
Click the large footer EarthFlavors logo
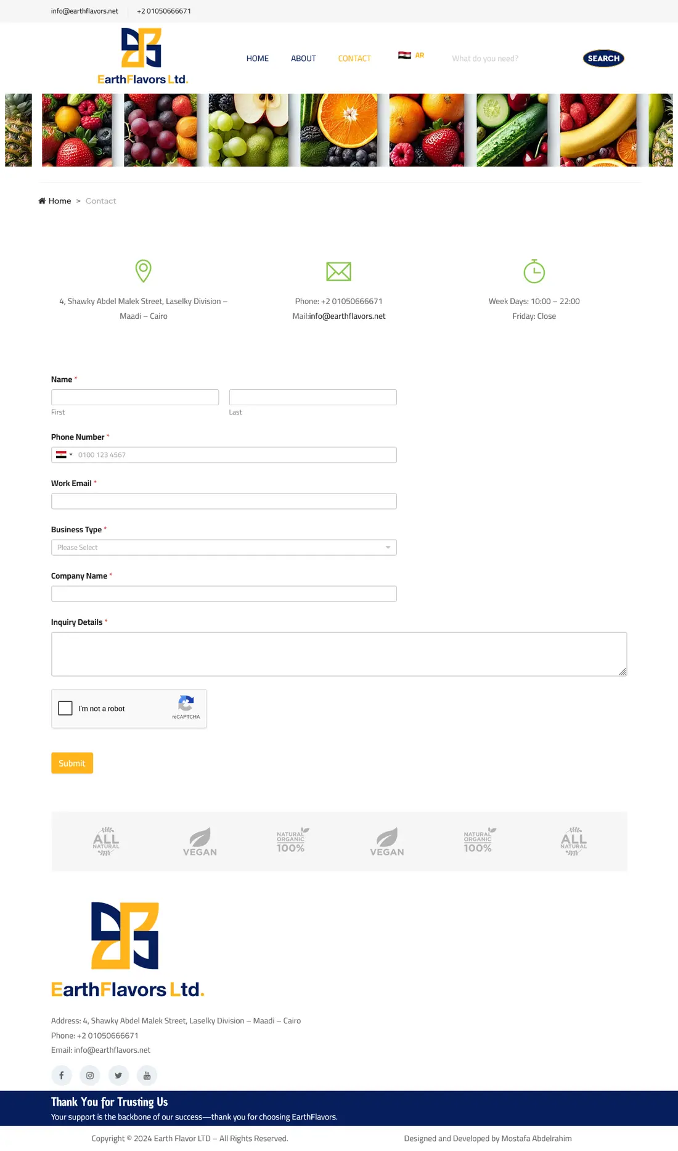(x=128, y=950)
